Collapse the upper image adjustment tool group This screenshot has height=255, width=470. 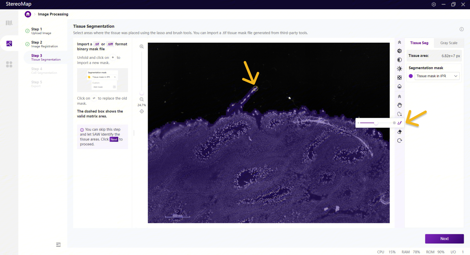[399, 42]
